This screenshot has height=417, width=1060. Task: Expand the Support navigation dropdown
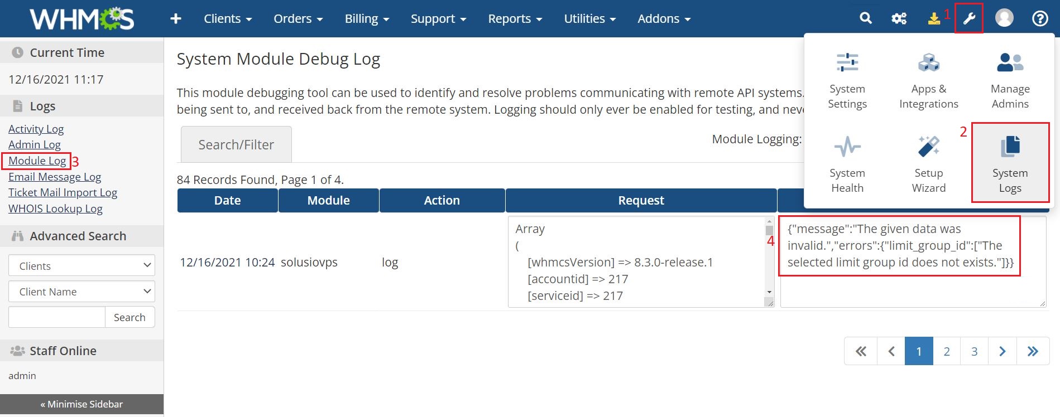click(x=438, y=19)
